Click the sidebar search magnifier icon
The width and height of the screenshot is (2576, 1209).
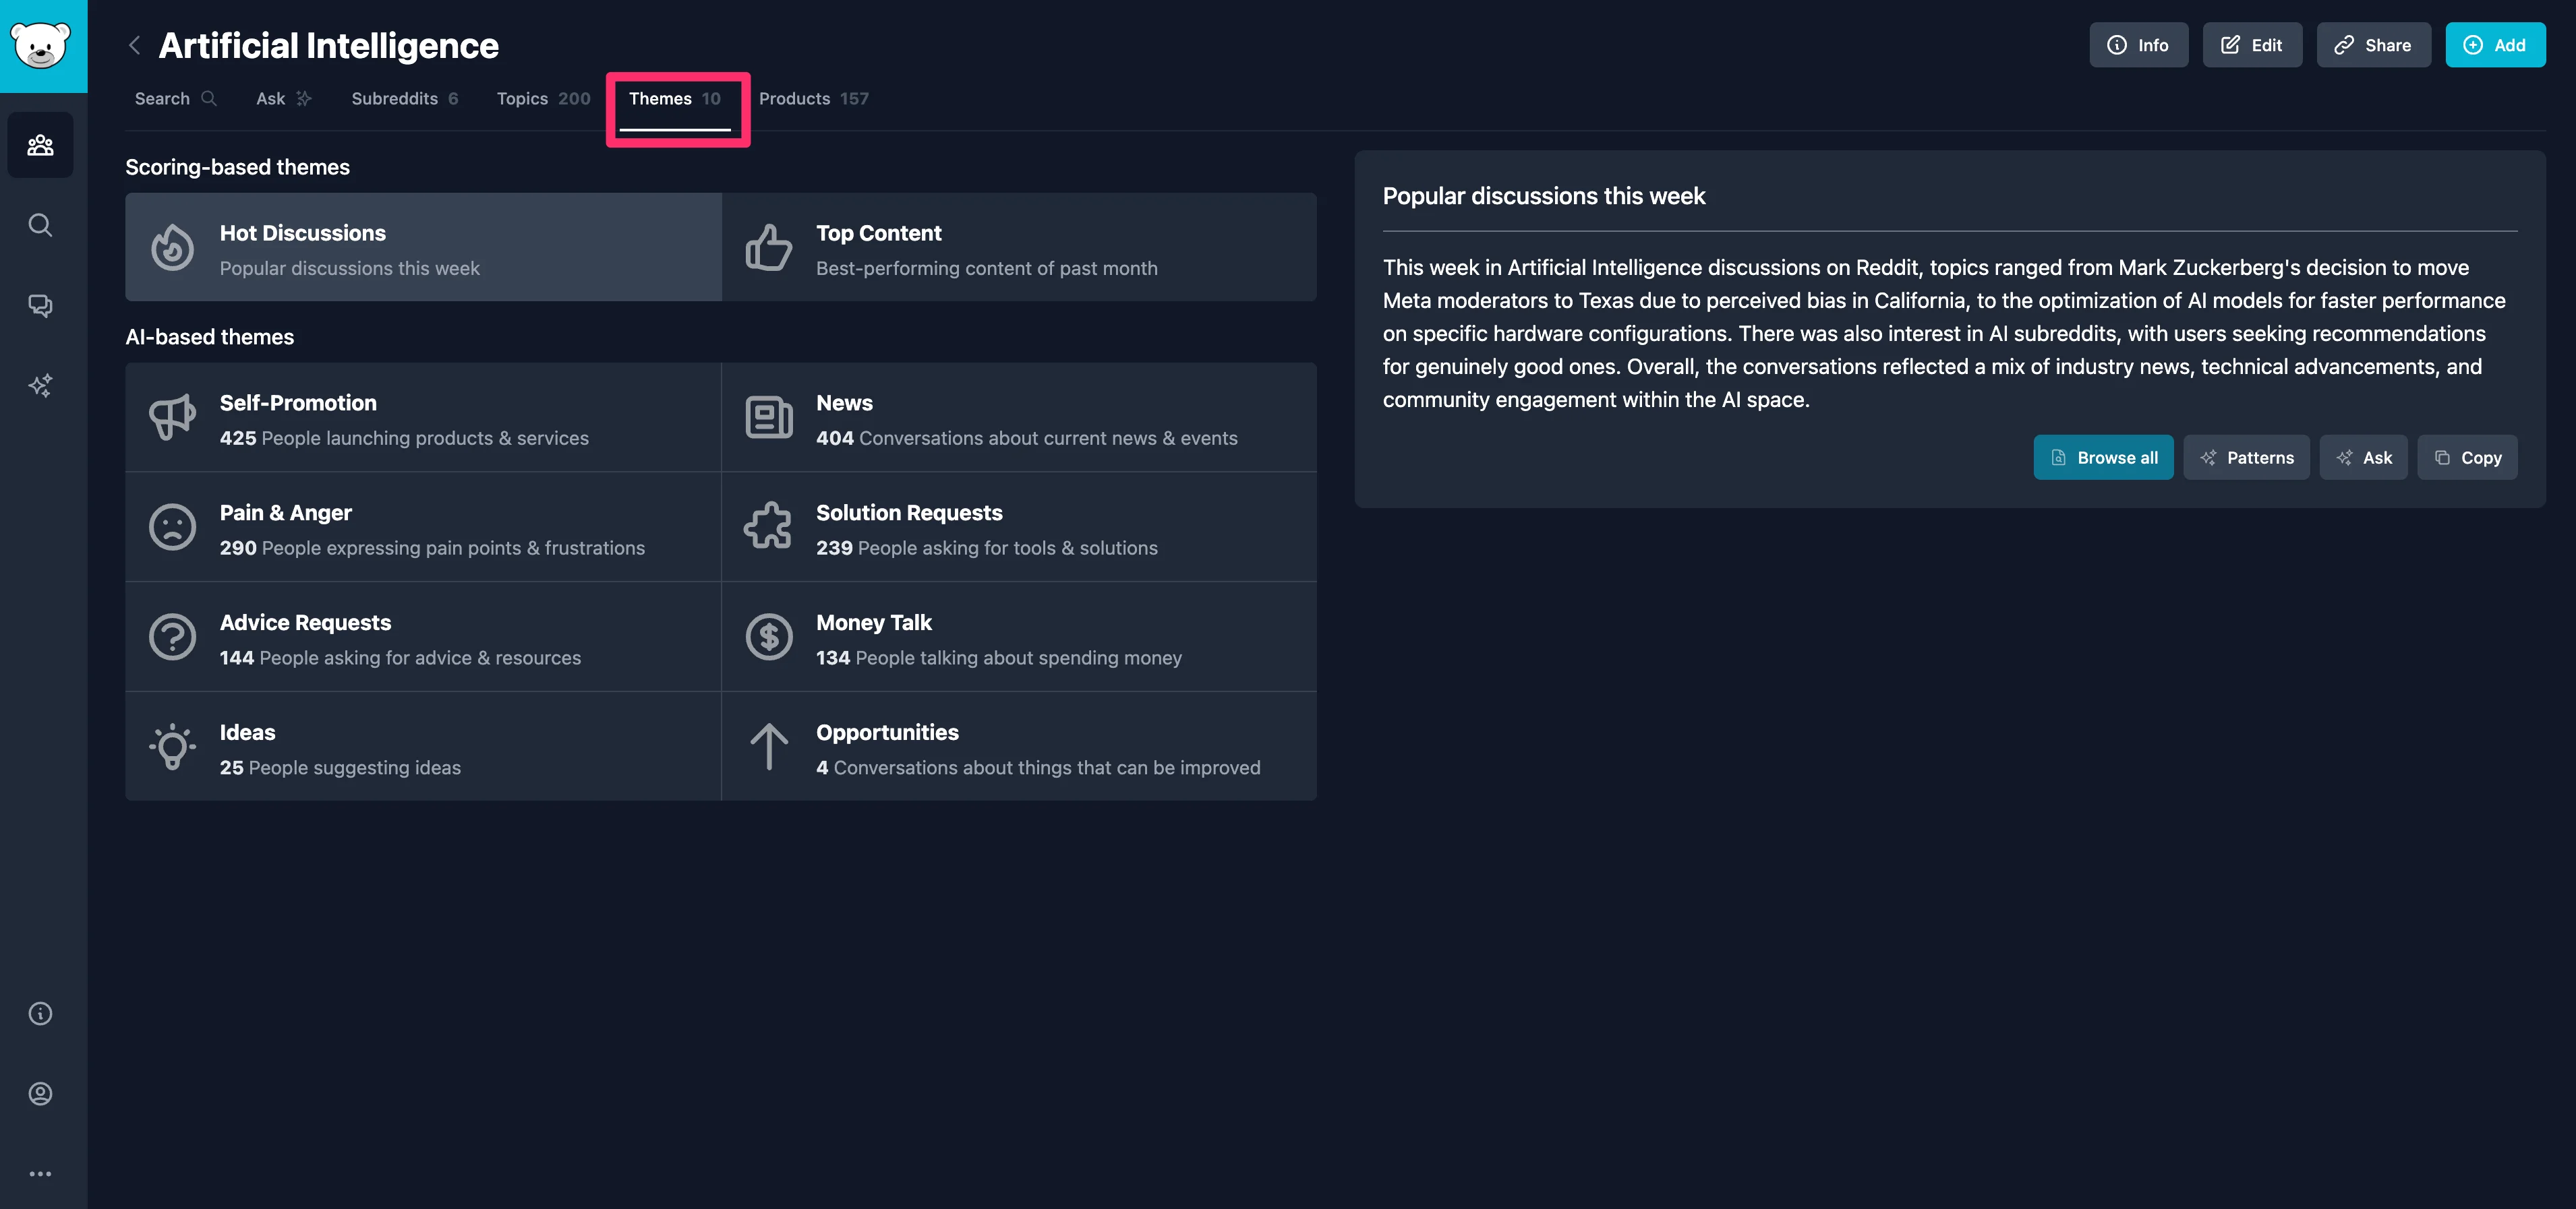pos(41,226)
